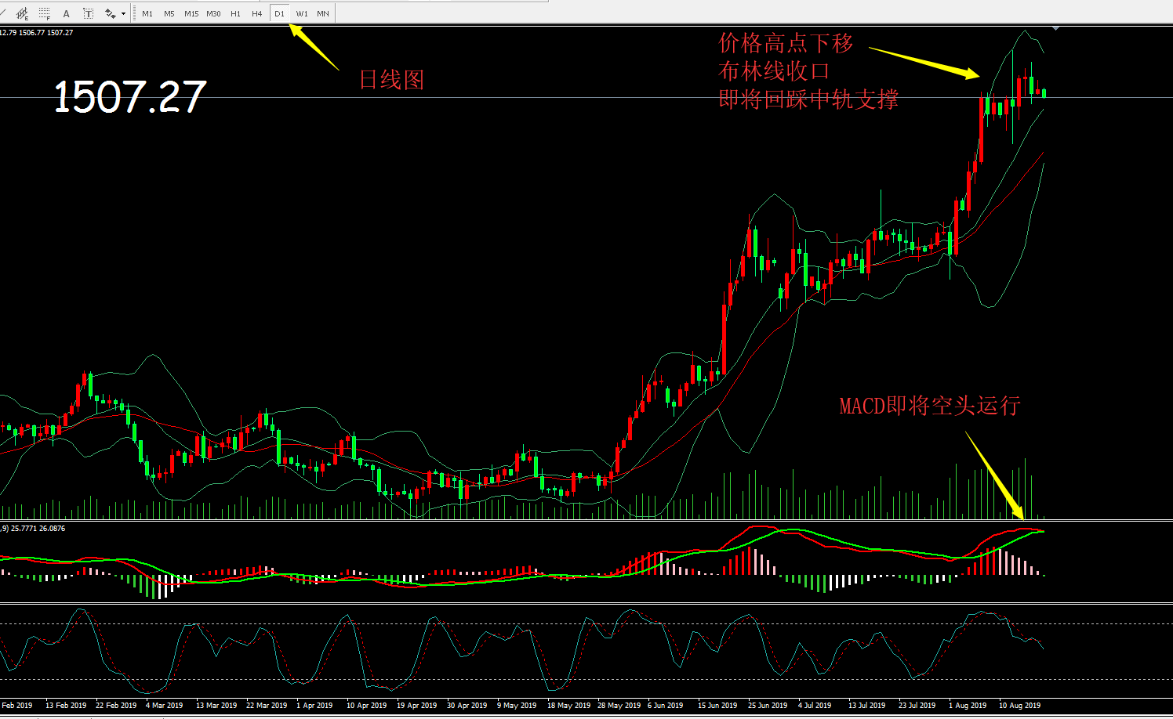Select the active D1 daily timeframe
1173x719 pixels.
[279, 13]
